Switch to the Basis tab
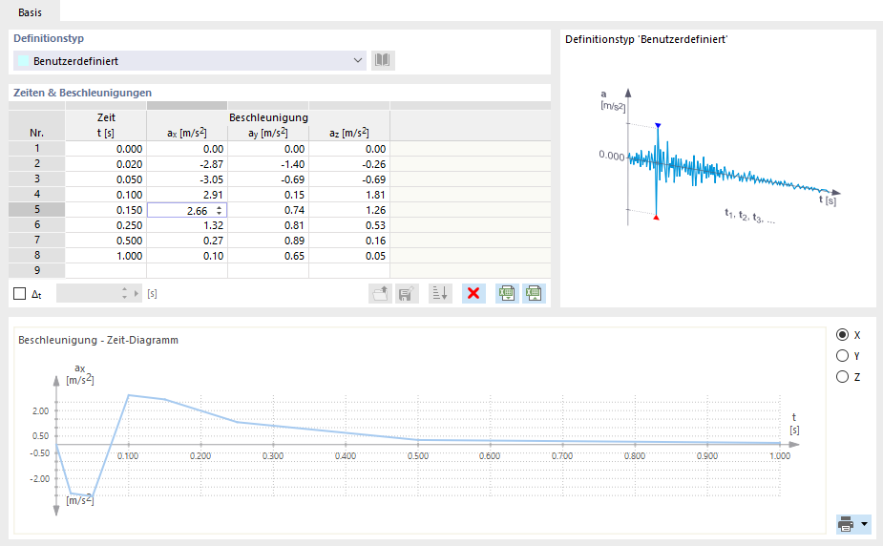This screenshot has width=883, height=546. (x=30, y=11)
